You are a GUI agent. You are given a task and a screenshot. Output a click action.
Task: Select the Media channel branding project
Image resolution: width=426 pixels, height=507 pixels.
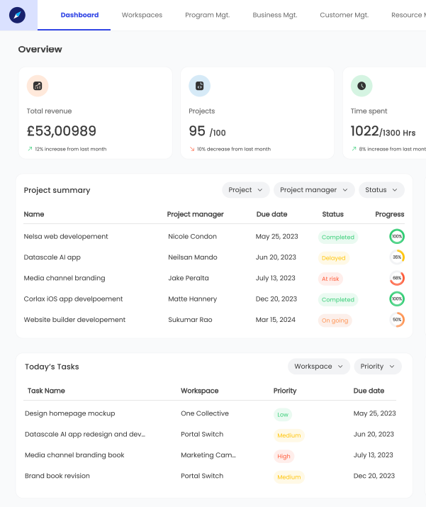[65, 278]
